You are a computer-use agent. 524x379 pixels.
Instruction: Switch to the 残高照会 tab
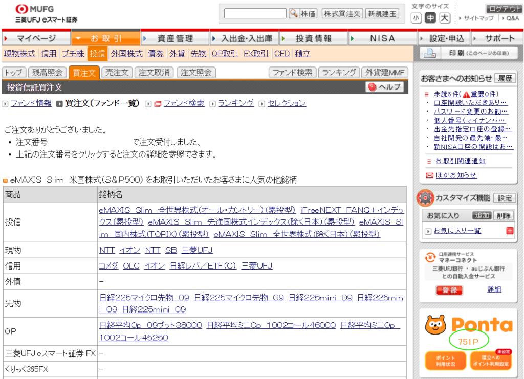[47, 72]
